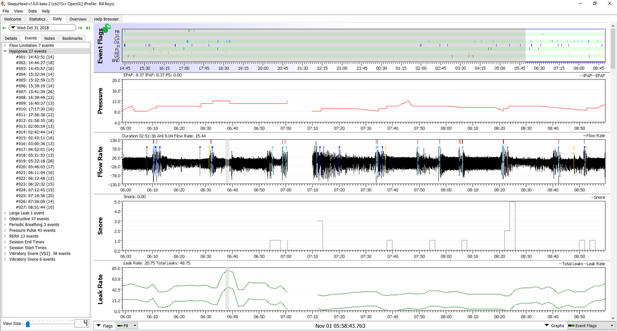Open the File menu
This screenshot has width=617, height=331.
(x=5, y=11)
